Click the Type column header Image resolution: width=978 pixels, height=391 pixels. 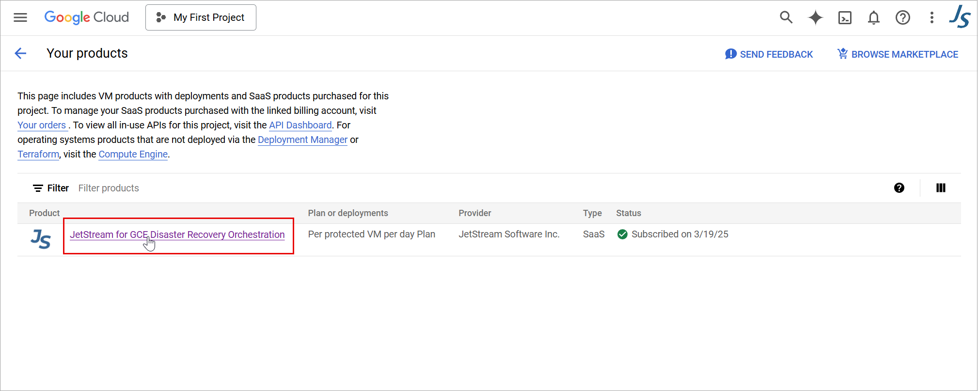point(592,213)
